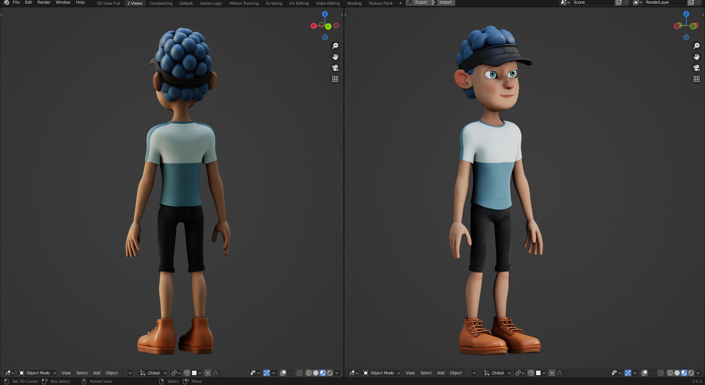This screenshot has height=385, width=705.
Task: Toggle camera view in left viewport
Action: coord(335,68)
